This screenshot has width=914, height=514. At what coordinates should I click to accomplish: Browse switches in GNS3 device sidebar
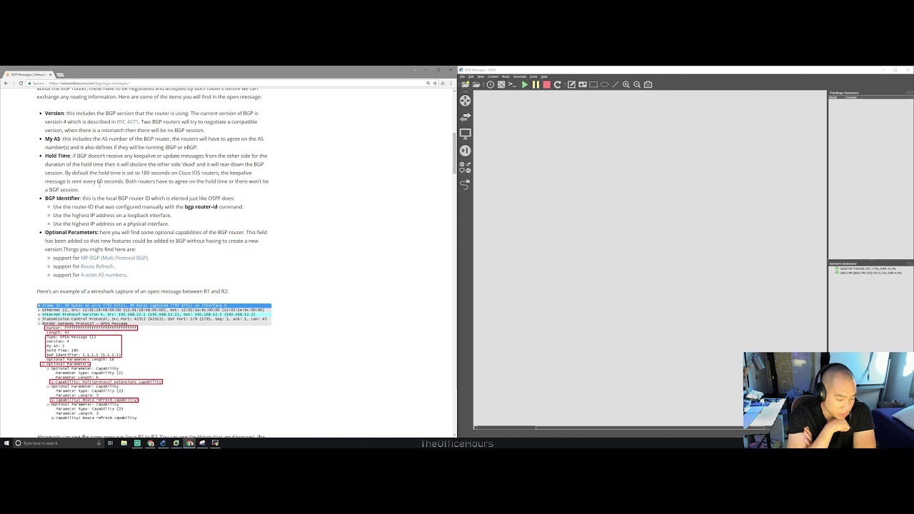(x=466, y=117)
